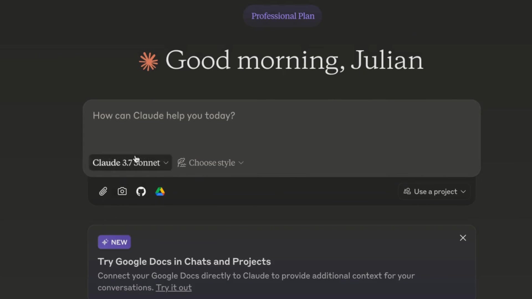The image size is (532, 299).
Task: Click the Professional Plan badge
Action: 283,16
